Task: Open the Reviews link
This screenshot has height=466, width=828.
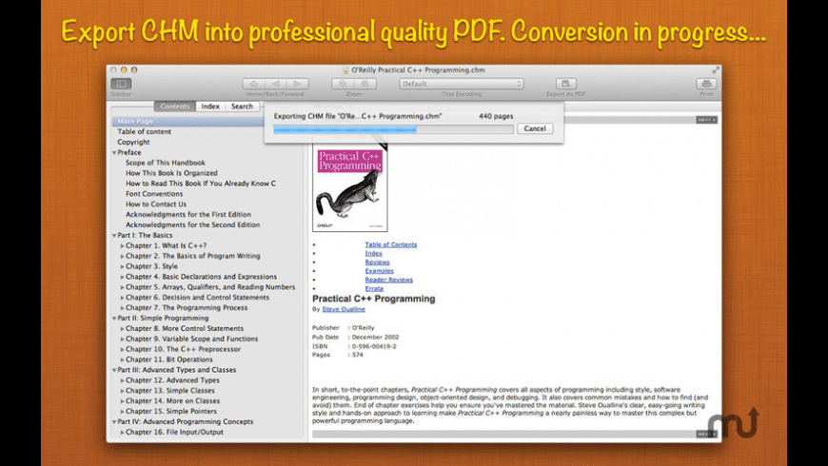Action: 377,262
